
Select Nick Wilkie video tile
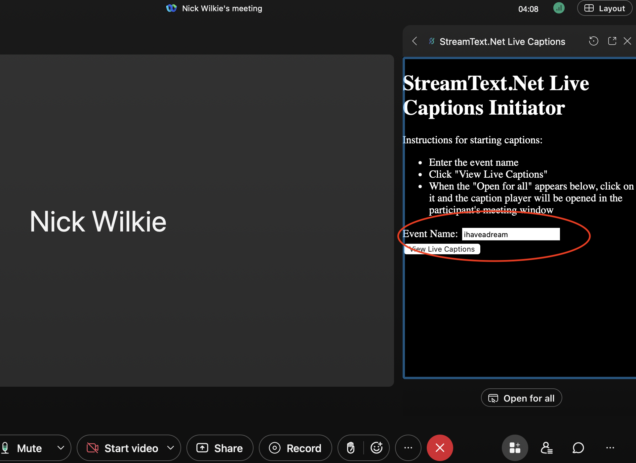point(197,221)
